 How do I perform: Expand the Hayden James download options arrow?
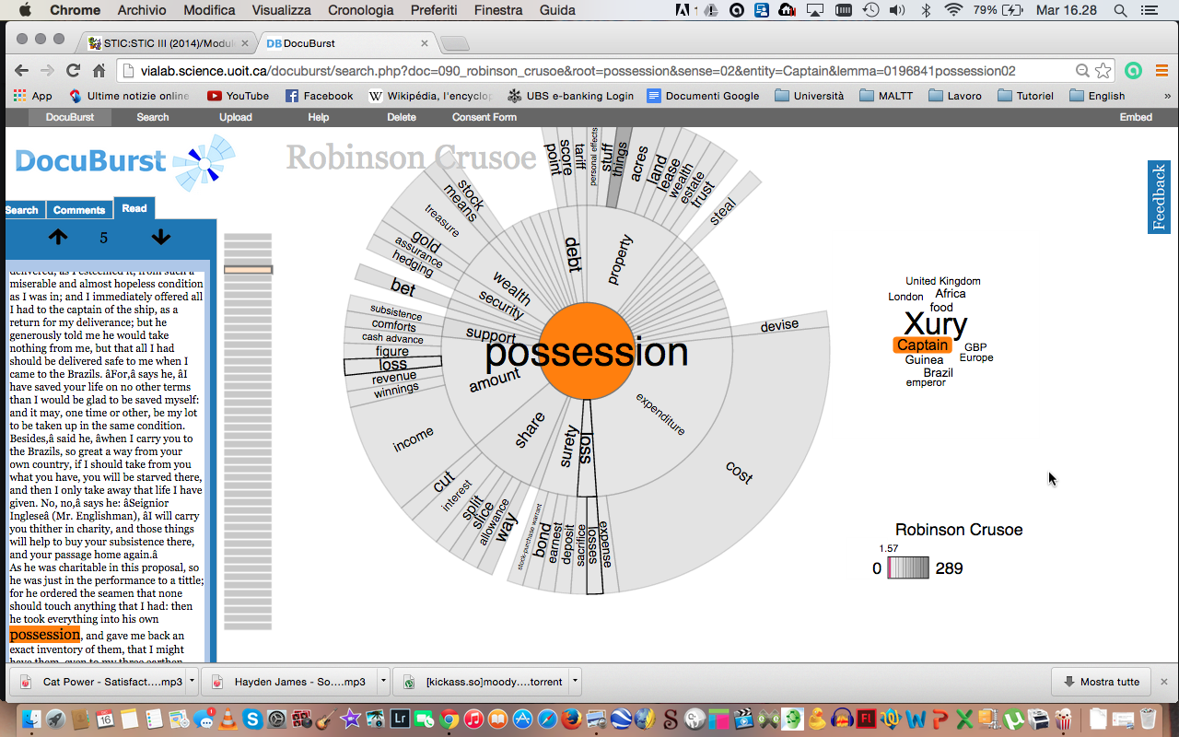coord(383,682)
